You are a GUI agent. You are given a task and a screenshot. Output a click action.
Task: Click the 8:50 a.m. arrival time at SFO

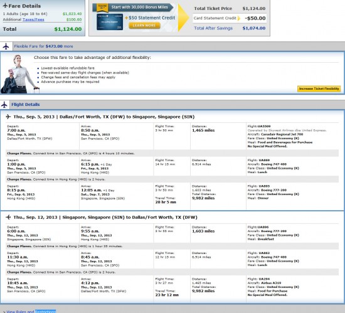[x=90, y=130]
